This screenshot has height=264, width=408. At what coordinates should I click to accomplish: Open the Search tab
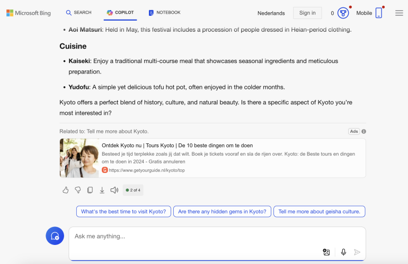(78, 13)
